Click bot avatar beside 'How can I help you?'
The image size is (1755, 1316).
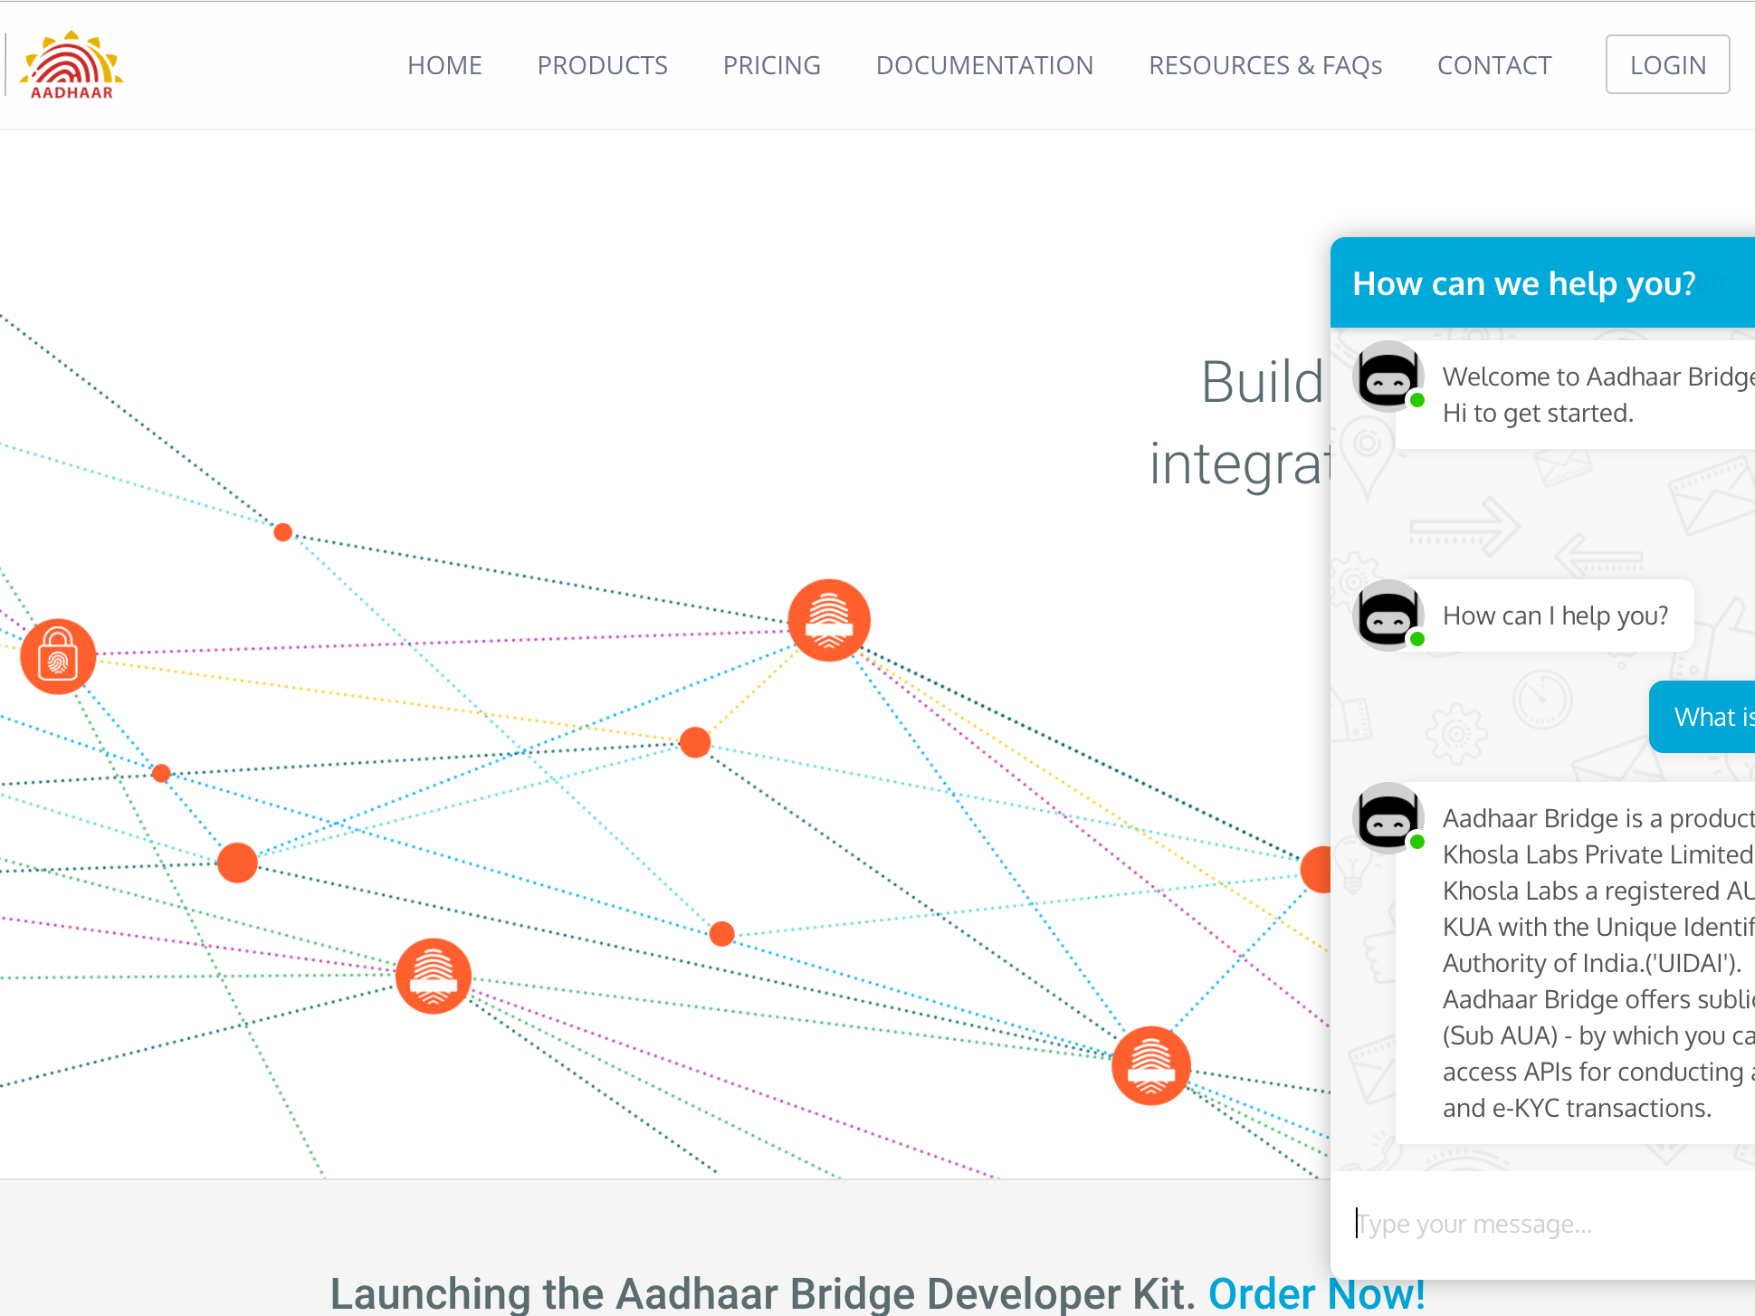[x=1388, y=615]
